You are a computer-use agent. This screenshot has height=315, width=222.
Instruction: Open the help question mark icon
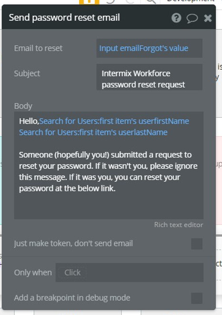176,18
